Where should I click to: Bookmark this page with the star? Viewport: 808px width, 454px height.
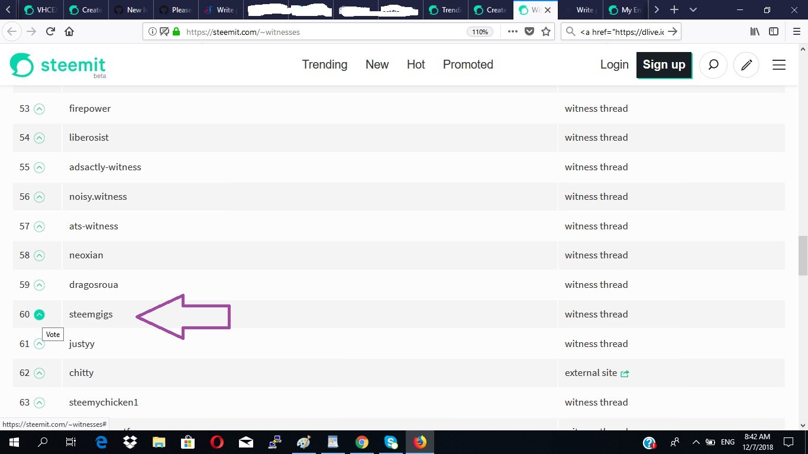pyautogui.click(x=546, y=31)
